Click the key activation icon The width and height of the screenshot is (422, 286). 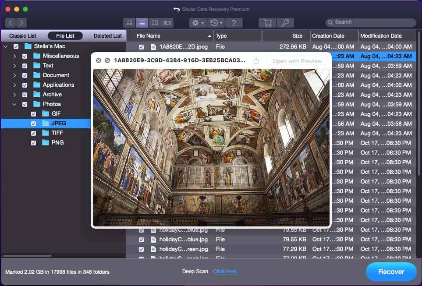click(285, 23)
